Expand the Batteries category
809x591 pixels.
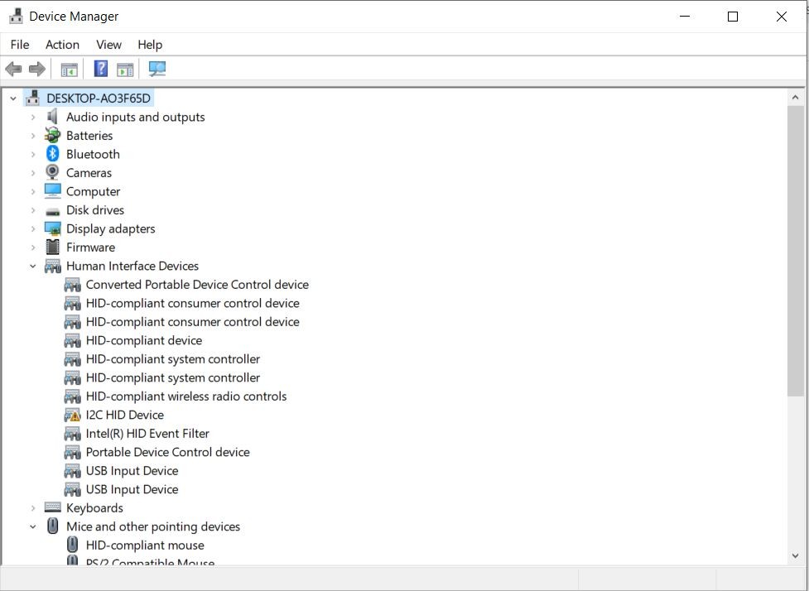click(33, 136)
